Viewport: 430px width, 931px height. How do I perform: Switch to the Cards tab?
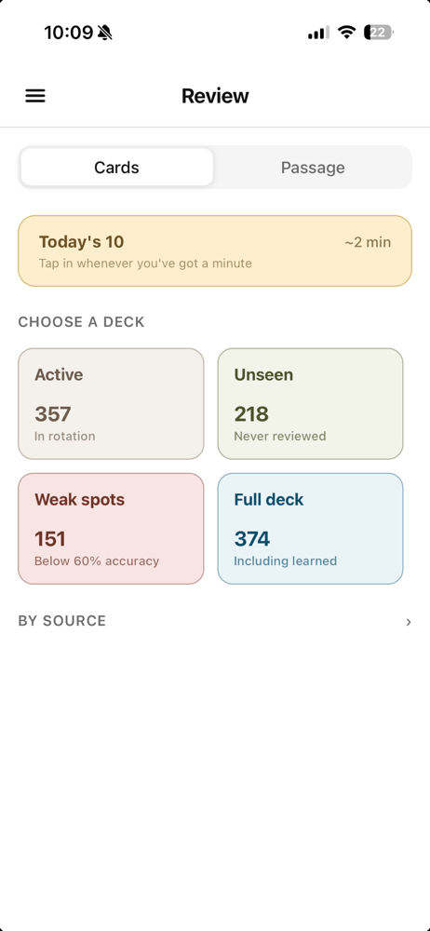click(117, 168)
